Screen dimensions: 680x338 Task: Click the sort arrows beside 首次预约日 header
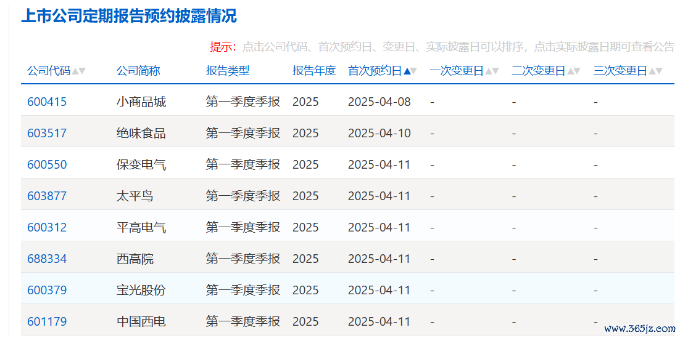coord(410,71)
